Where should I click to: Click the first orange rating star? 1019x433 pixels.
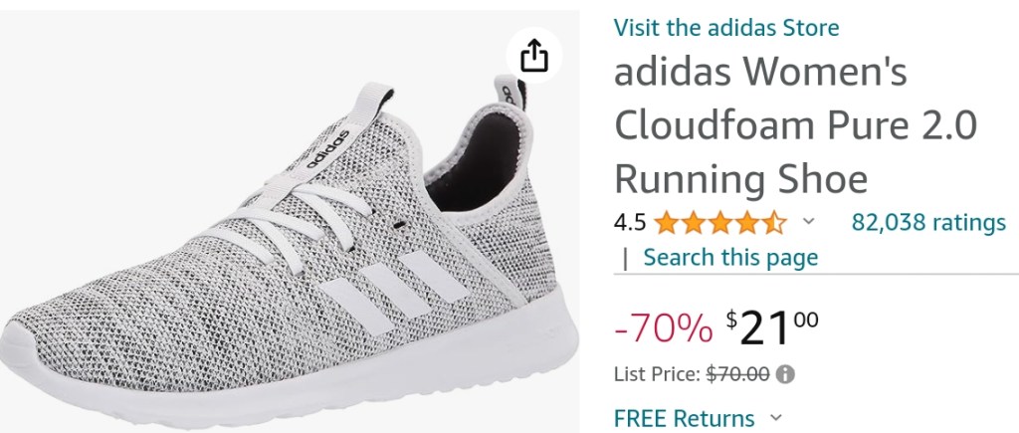[x=666, y=223]
